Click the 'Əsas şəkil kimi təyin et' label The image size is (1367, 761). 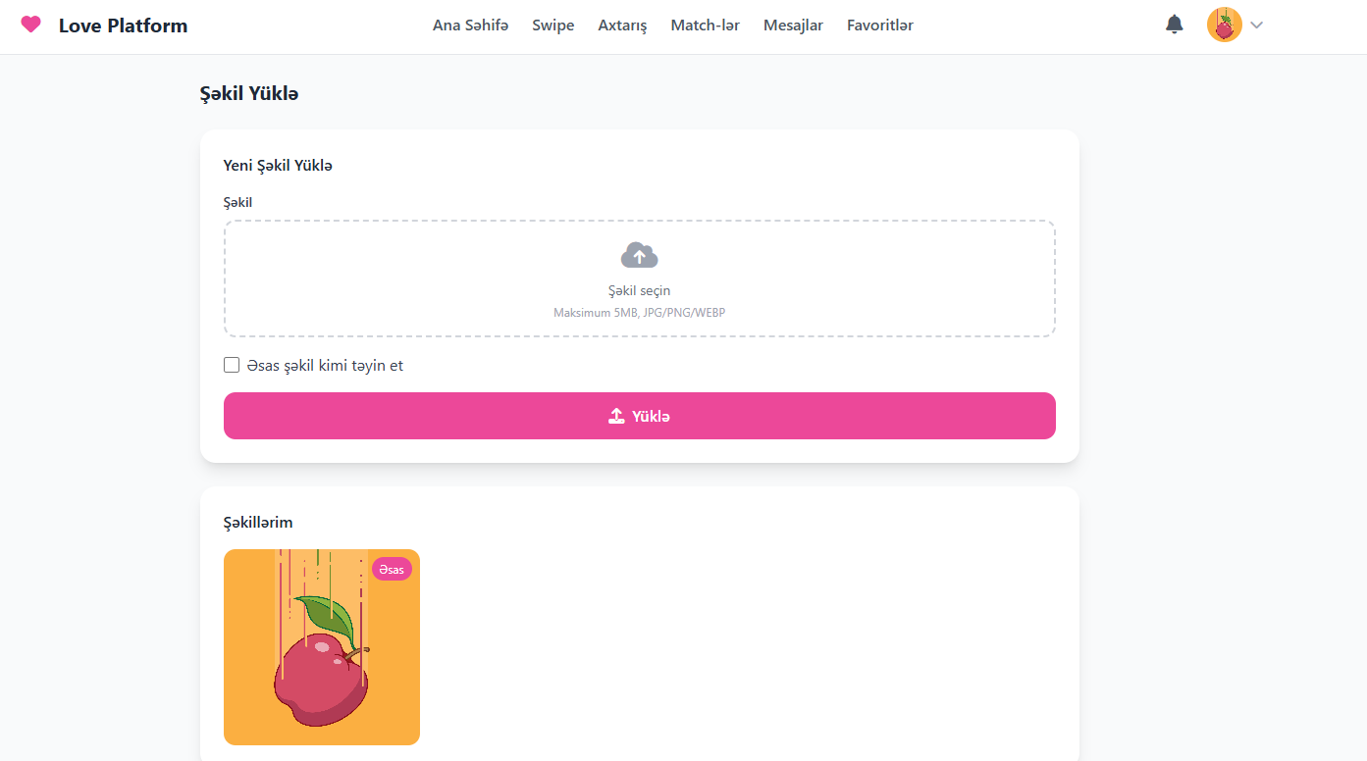coord(326,366)
